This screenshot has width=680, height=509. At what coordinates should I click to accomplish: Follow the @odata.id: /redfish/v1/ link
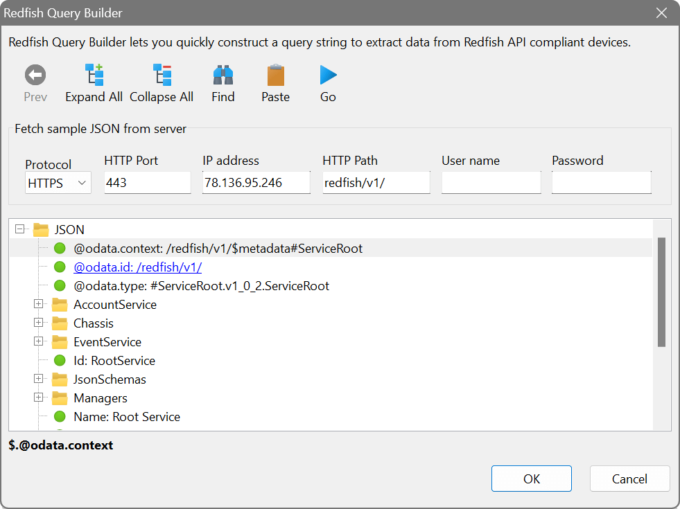[137, 267]
